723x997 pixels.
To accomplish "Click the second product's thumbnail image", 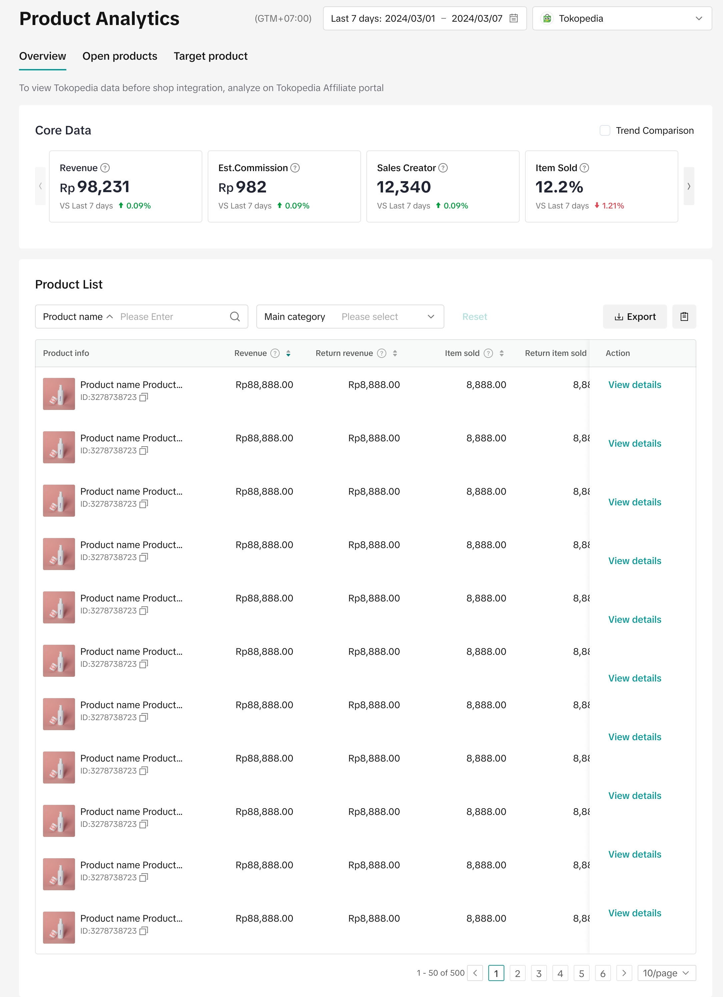I will pyautogui.click(x=59, y=447).
